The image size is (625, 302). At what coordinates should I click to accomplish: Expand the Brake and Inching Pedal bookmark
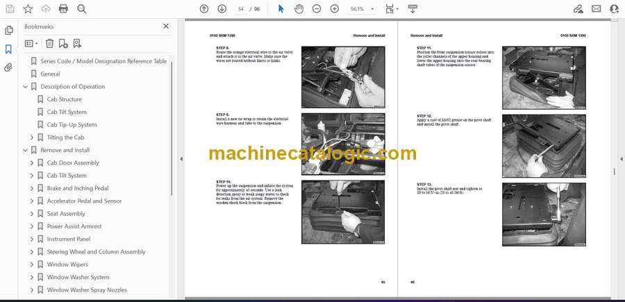[x=32, y=188]
